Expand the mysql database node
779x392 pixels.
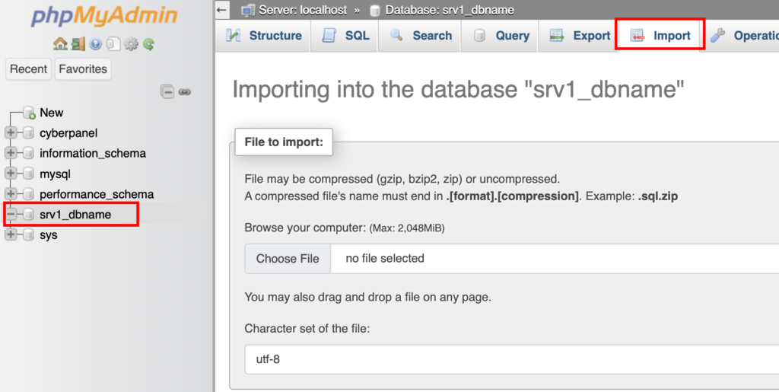[11, 174]
